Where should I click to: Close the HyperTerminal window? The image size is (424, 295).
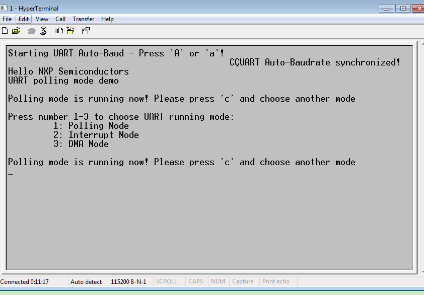418,9
